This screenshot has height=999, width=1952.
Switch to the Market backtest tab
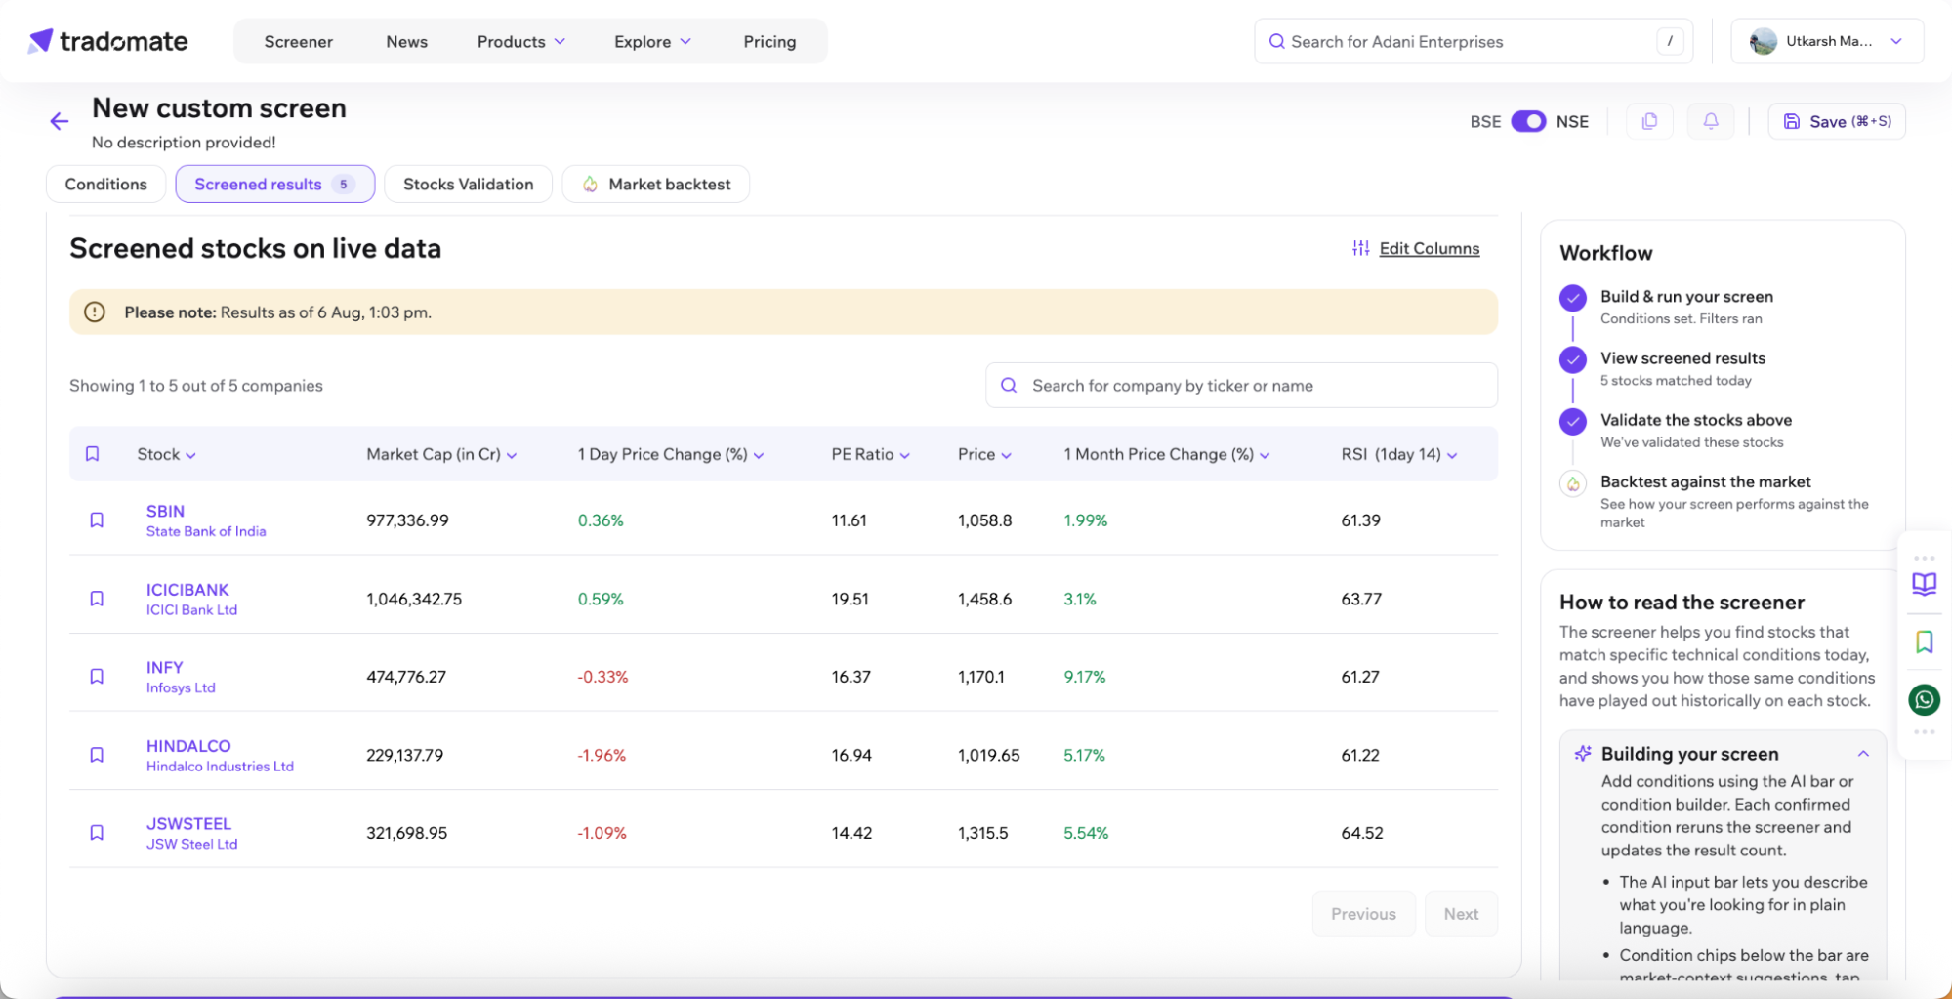(656, 185)
